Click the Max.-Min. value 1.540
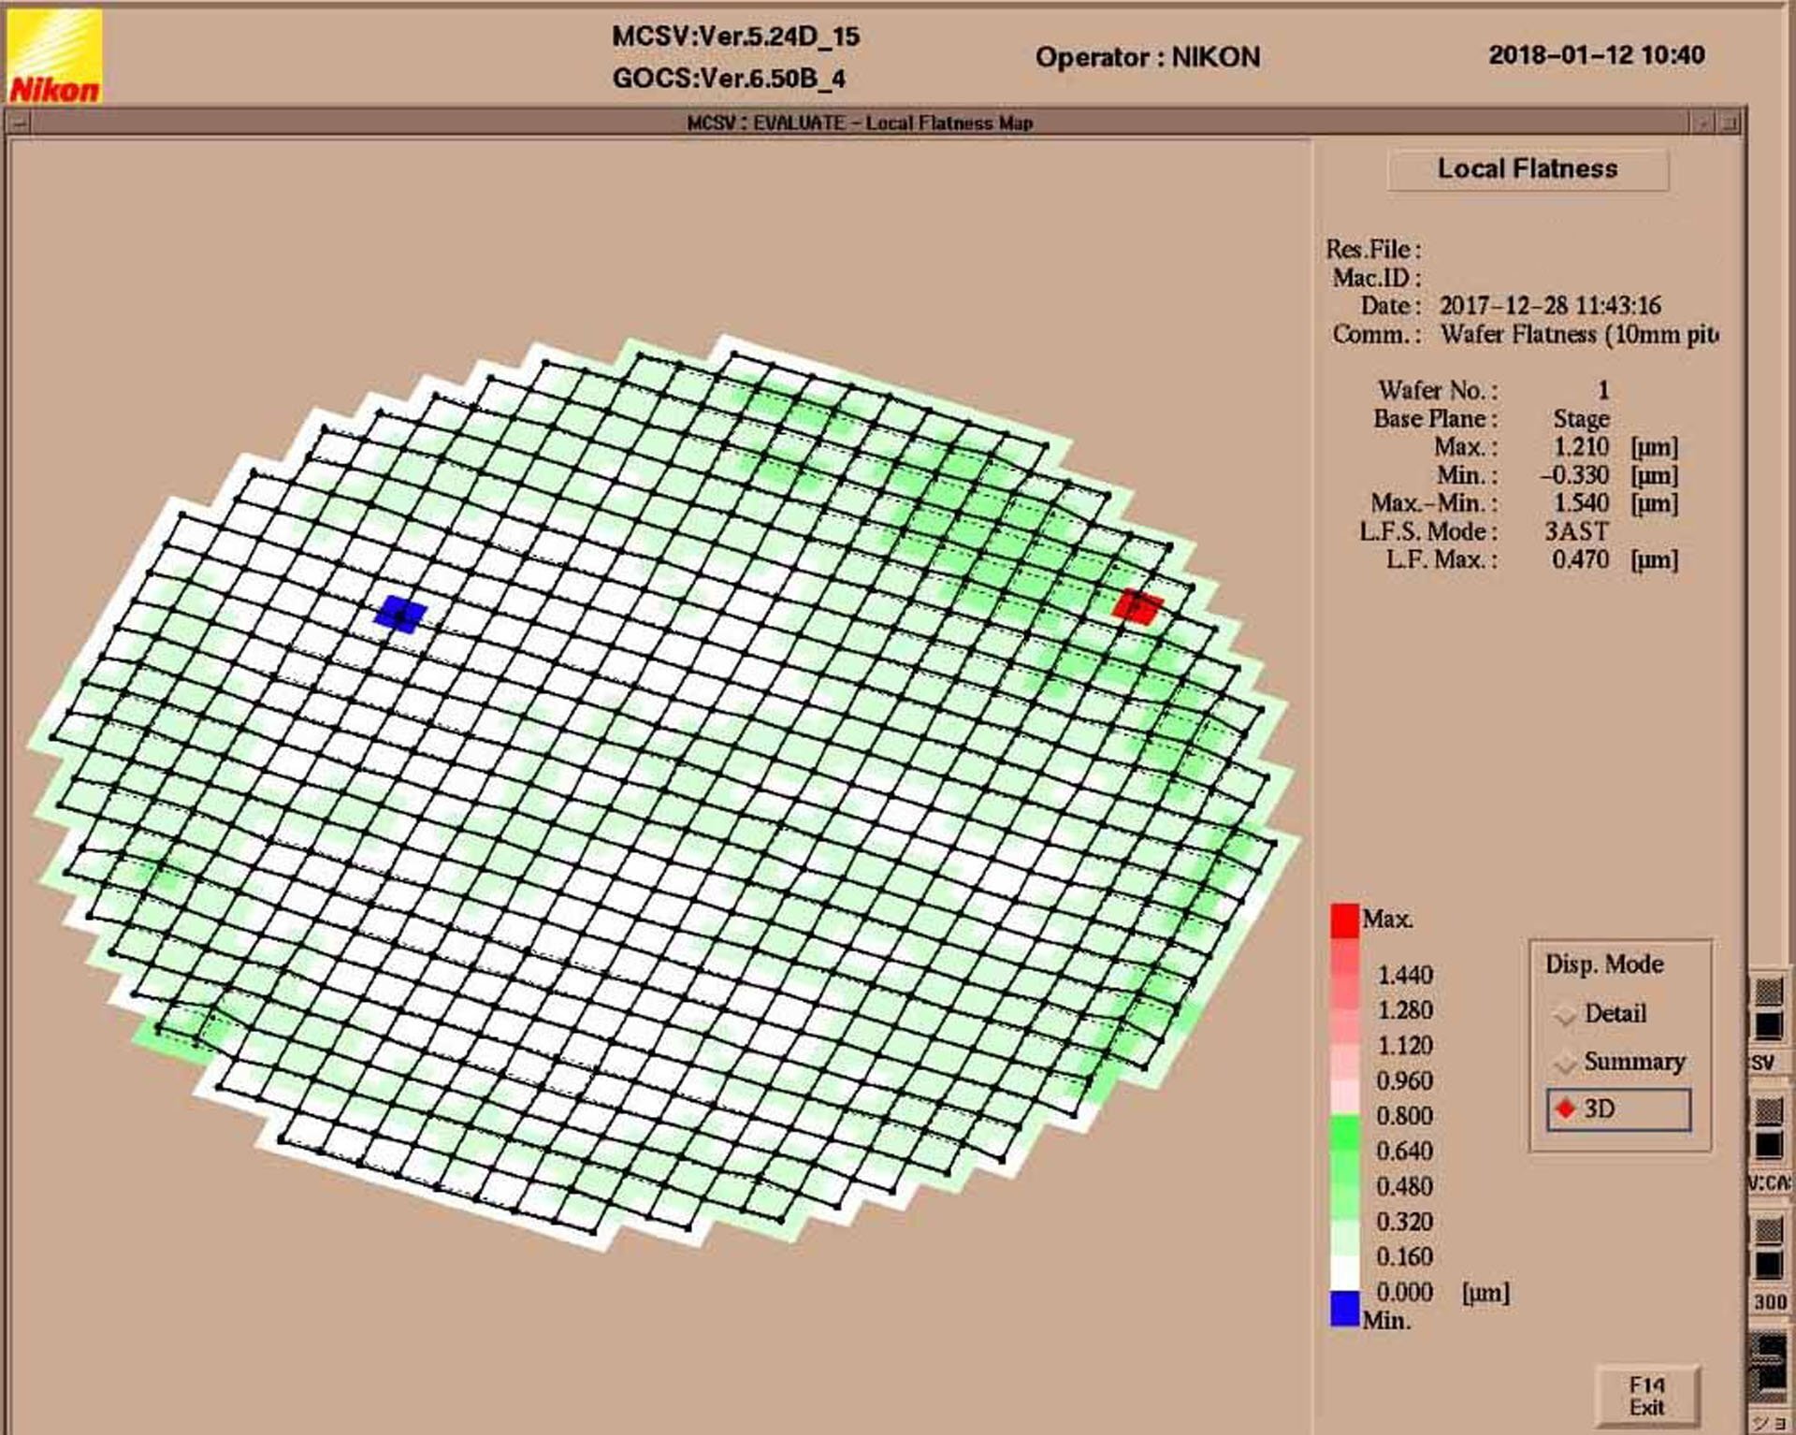1796x1435 pixels. (1582, 502)
